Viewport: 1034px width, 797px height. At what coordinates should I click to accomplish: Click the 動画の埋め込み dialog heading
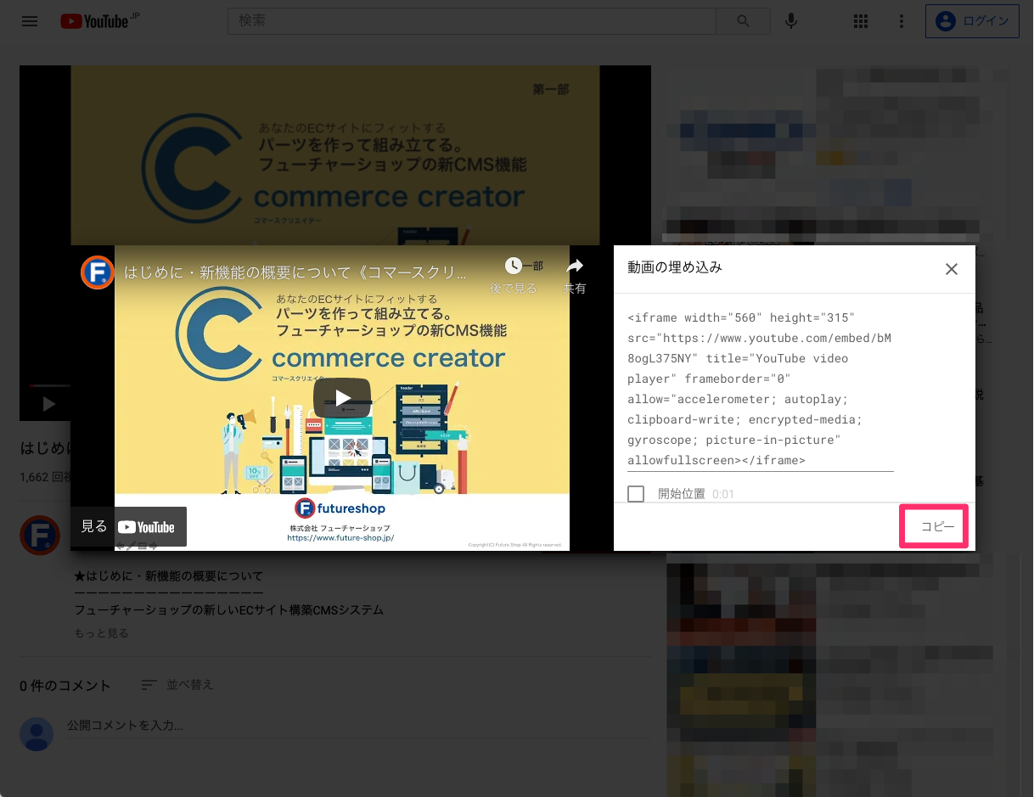(675, 267)
